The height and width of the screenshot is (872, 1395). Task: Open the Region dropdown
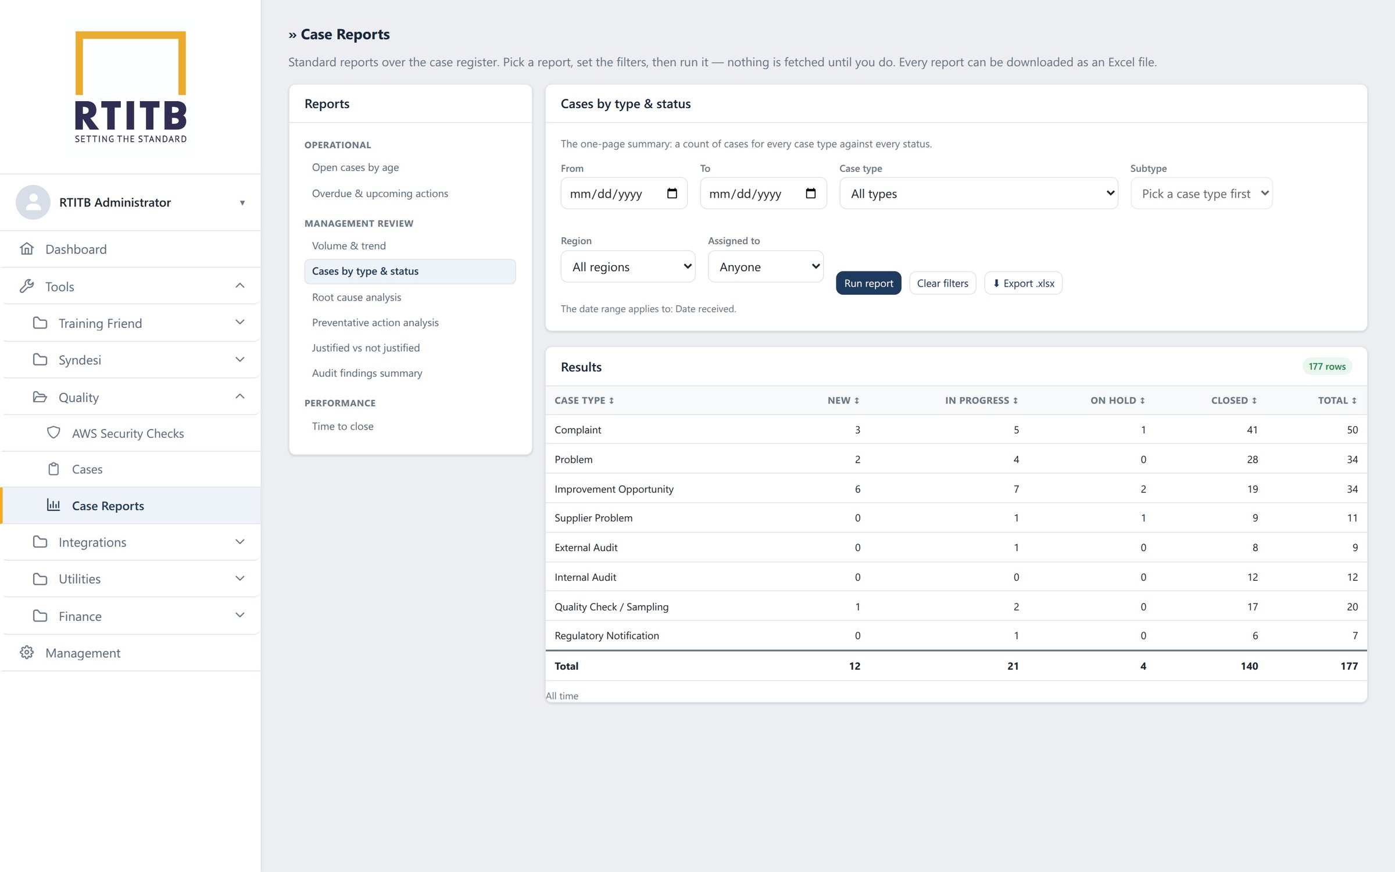pyautogui.click(x=628, y=267)
